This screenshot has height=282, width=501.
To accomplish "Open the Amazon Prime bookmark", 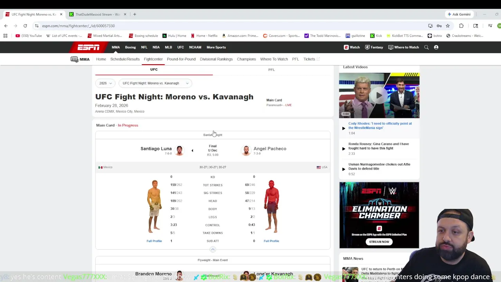I will 240,36.
